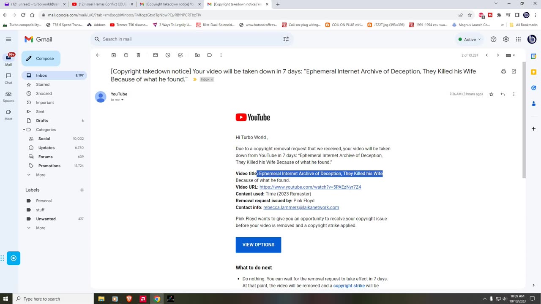This screenshot has width=541, height=304.
Task: Show the newer email
Action: click(x=487, y=55)
